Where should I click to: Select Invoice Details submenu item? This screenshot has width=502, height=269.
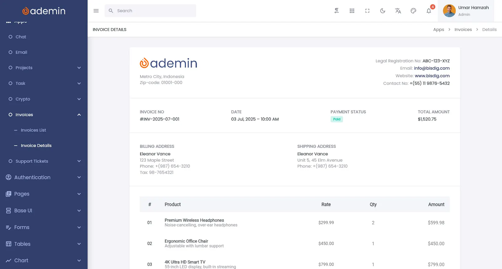point(36,145)
